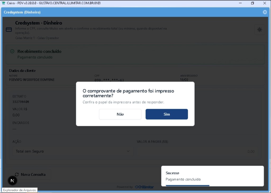Click the Encargos label
The width and height of the screenshot is (271, 193).
coord(21,123)
